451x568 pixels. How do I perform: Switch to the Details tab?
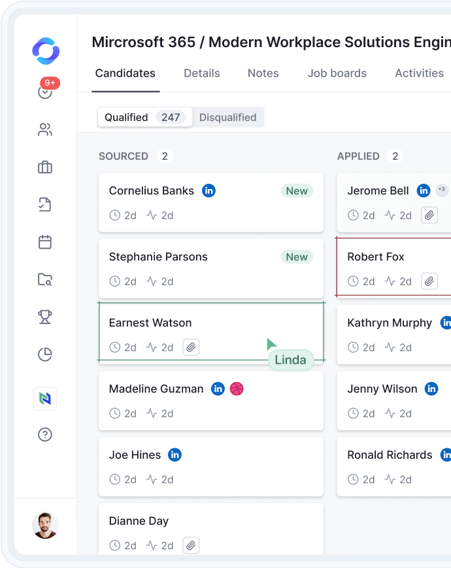pos(201,73)
